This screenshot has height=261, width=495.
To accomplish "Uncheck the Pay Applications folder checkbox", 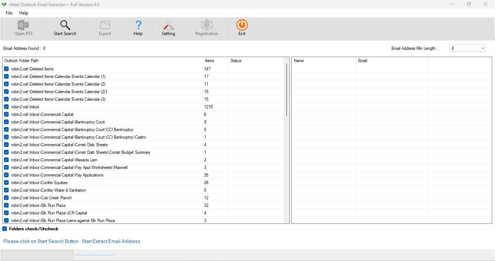I will 7,175.
